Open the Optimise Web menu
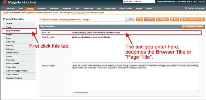 click(x=110, y=9)
